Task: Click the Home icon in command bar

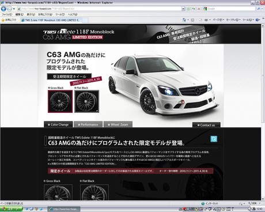Action: [x=184, y=20]
